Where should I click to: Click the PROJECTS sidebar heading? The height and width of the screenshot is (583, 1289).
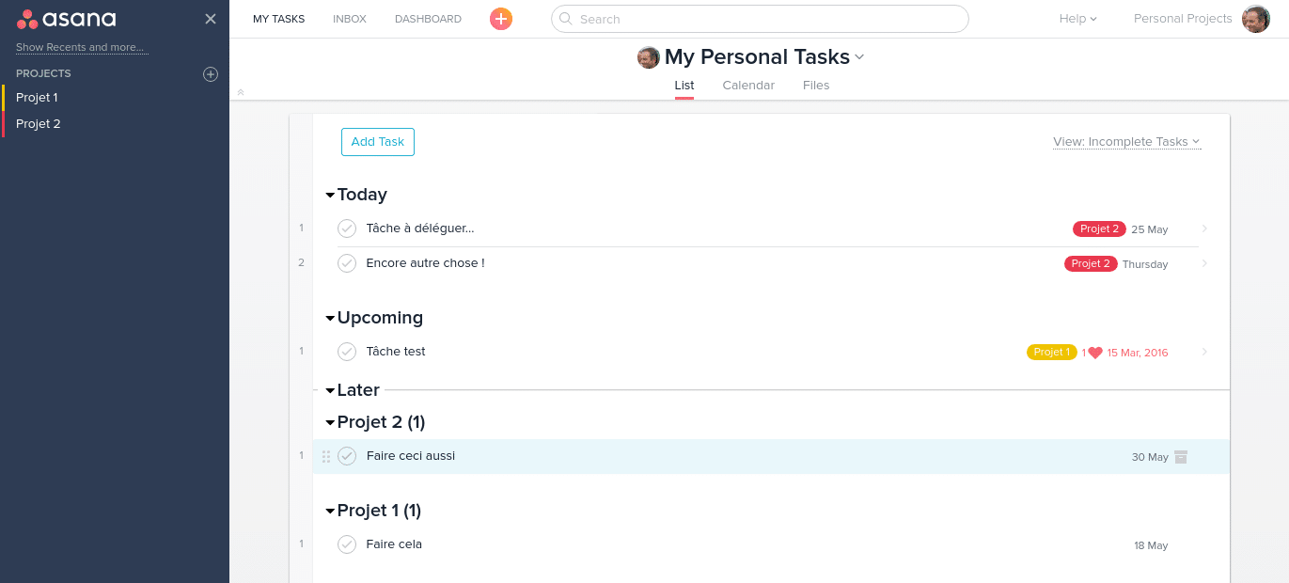click(x=43, y=73)
